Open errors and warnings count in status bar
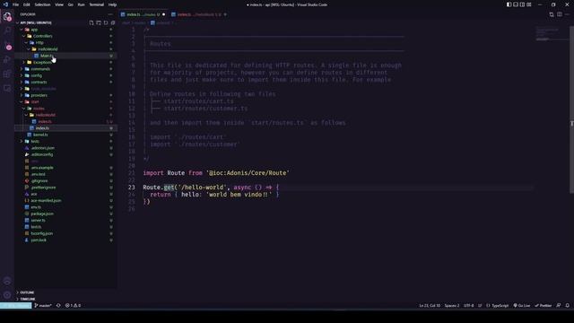The width and height of the screenshot is (574, 323). 73,305
